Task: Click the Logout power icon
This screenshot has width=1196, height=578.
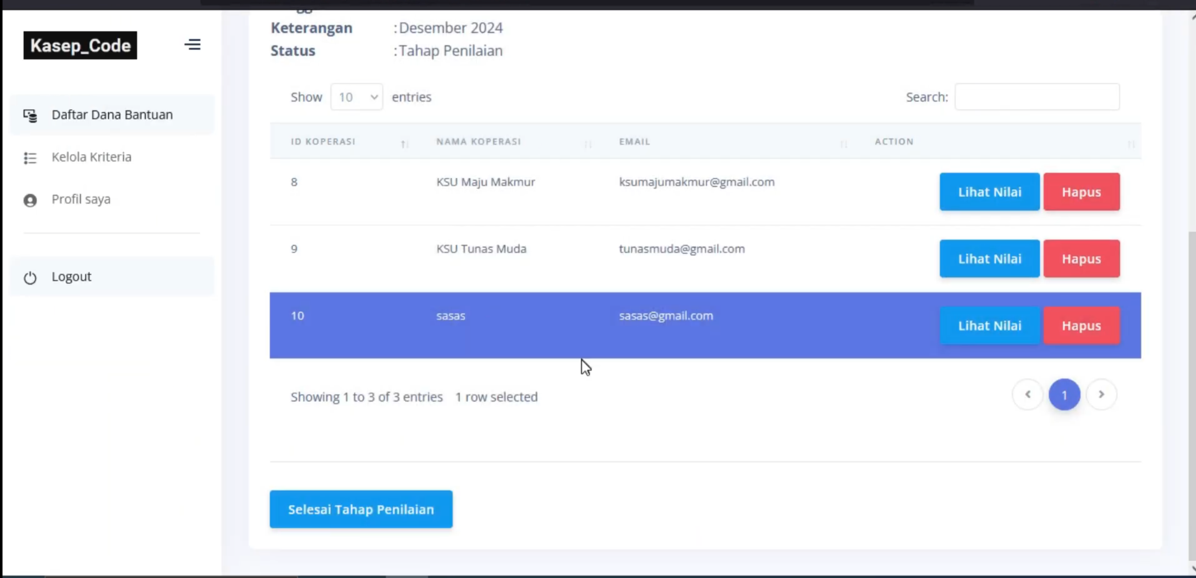Action: pos(30,278)
